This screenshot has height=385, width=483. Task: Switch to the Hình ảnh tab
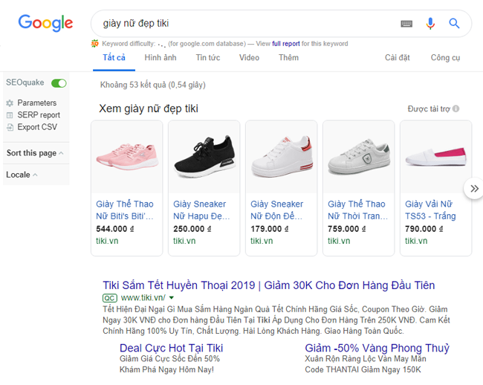pyautogui.click(x=161, y=58)
